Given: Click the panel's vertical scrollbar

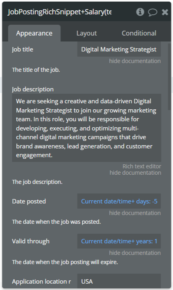Looking at the screenshot, I should (x=169, y=77).
